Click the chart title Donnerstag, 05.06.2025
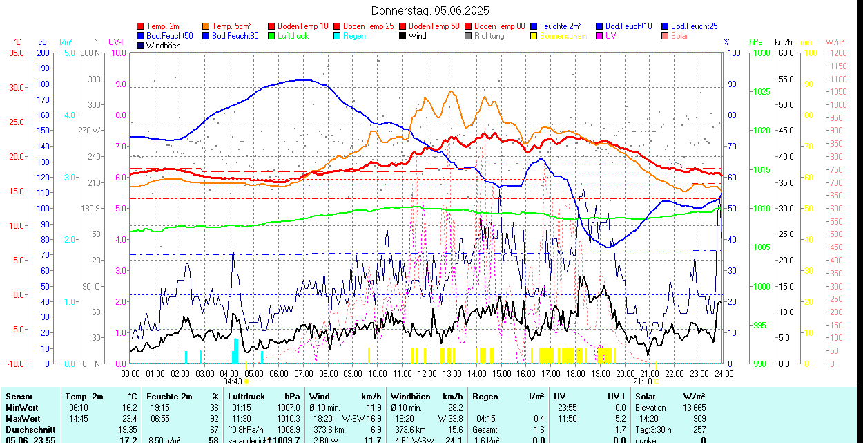This screenshot has width=863, height=443. [430, 10]
